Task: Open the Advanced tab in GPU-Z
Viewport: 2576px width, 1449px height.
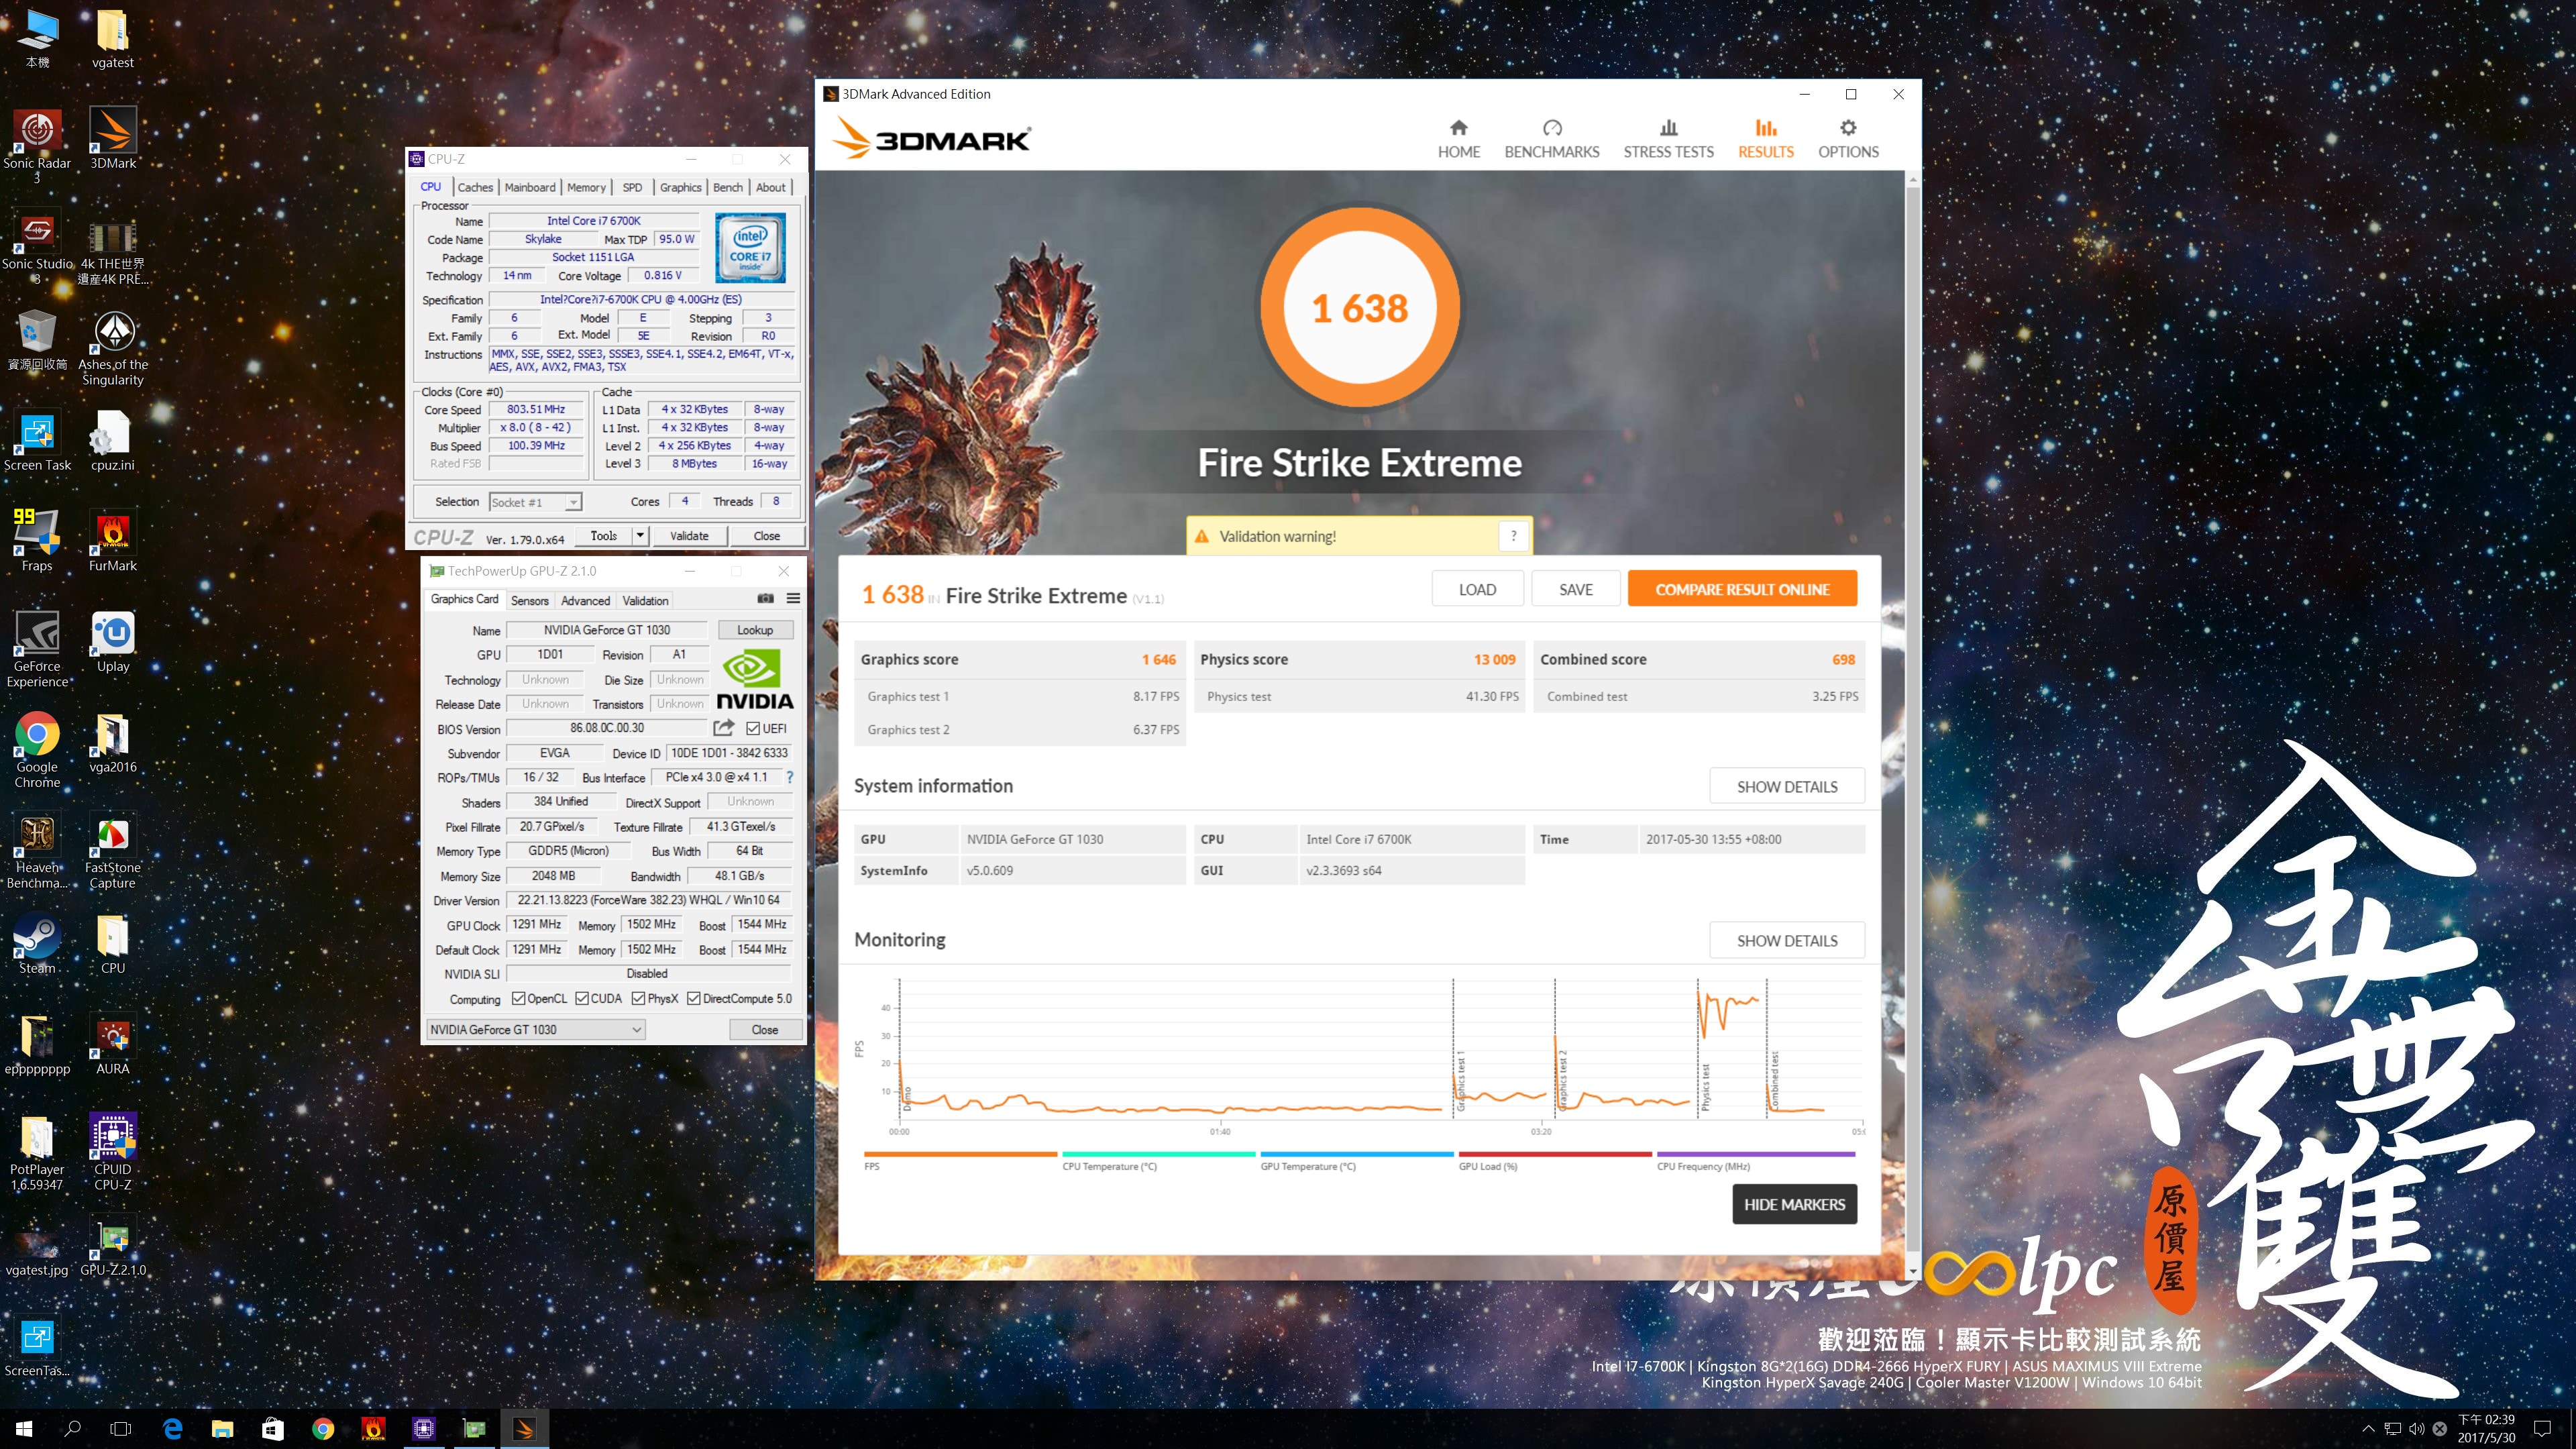Action: click(585, 600)
